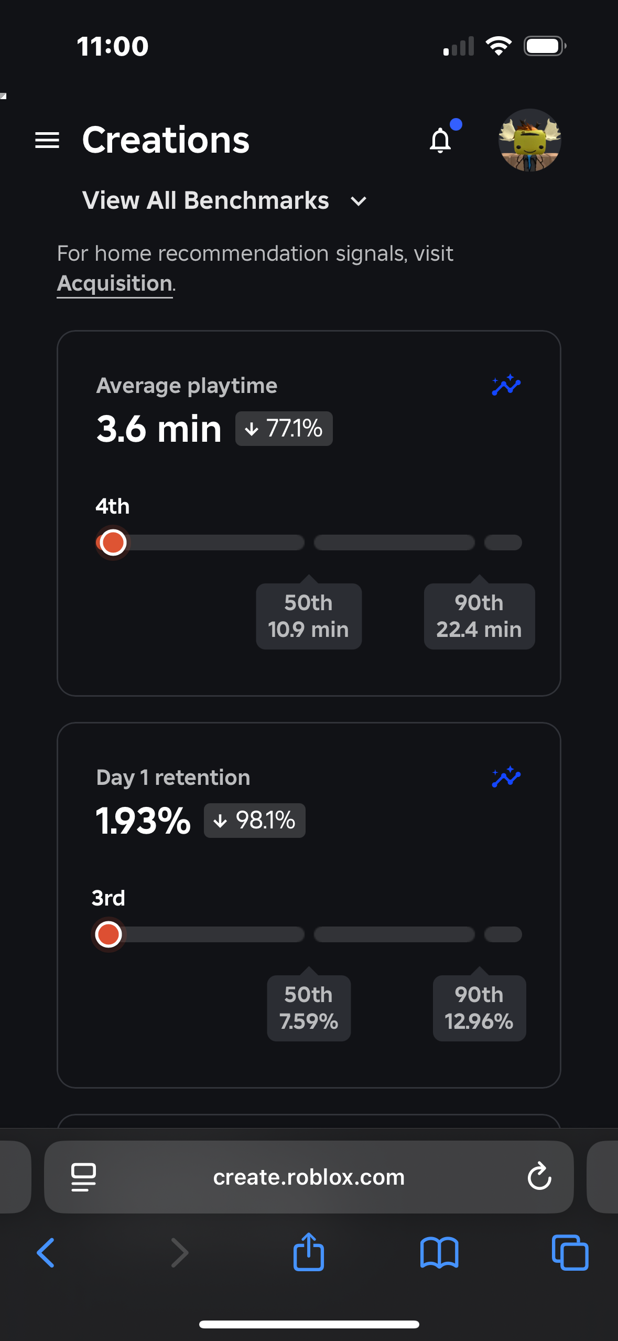The width and height of the screenshot is (618, 1341).
Task: Open Day 1 retention insights sparkle icon
Action: pos(506,777)
